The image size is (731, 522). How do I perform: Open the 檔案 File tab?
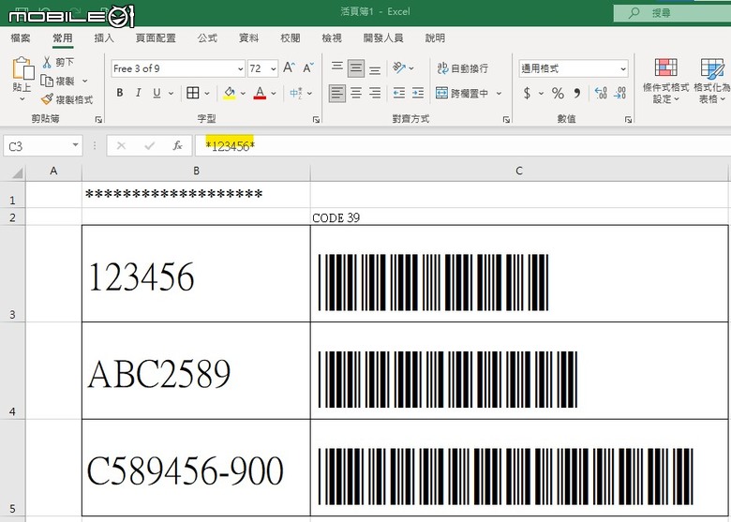point(21,37)
